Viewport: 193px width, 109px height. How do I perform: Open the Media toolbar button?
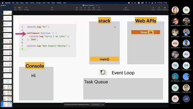click(x=93, y=8)
